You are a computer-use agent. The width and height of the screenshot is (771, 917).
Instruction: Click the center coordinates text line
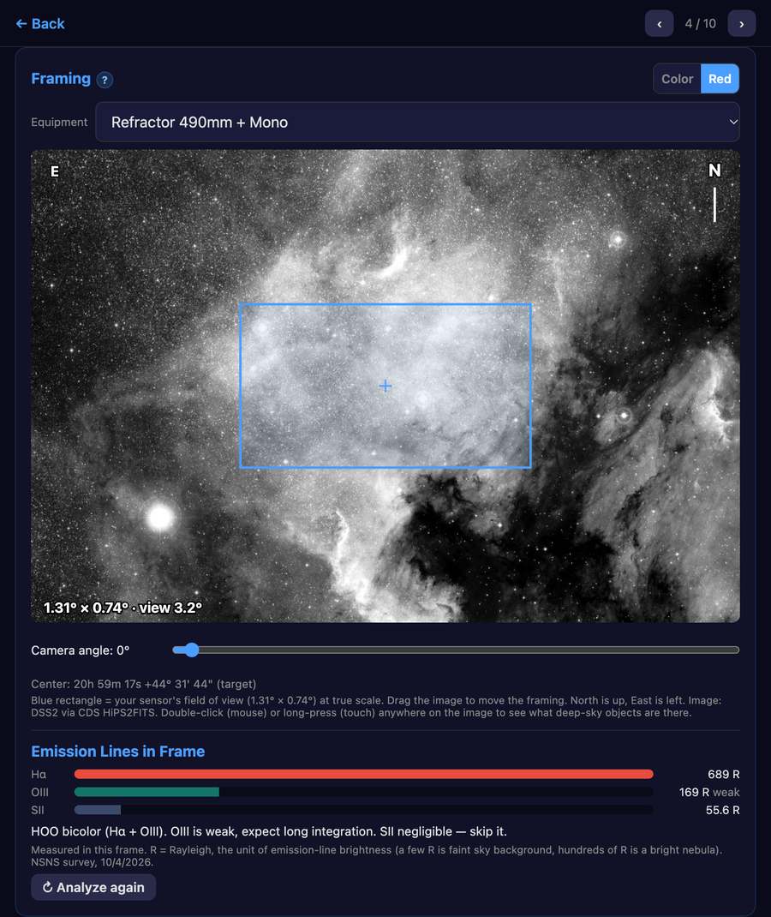(x=144, y=684)
